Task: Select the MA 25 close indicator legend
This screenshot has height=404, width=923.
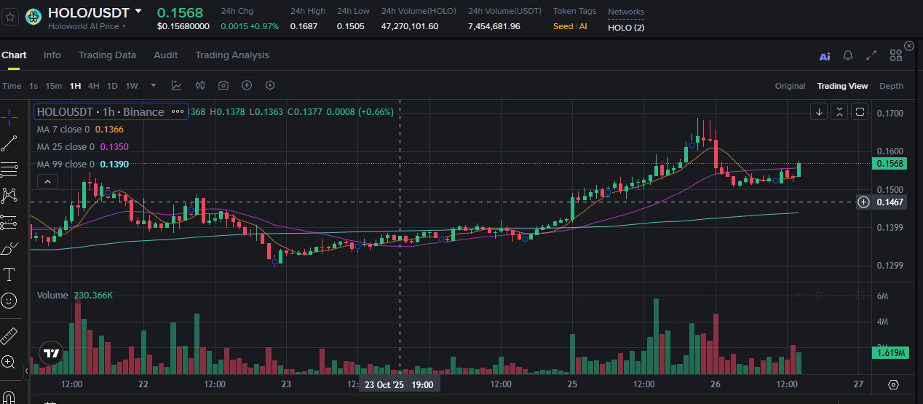Action: click(82, 146)
